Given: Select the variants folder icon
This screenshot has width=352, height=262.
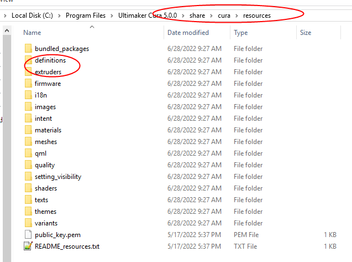Looking at the screenshot, I should [x=28, y=223].
